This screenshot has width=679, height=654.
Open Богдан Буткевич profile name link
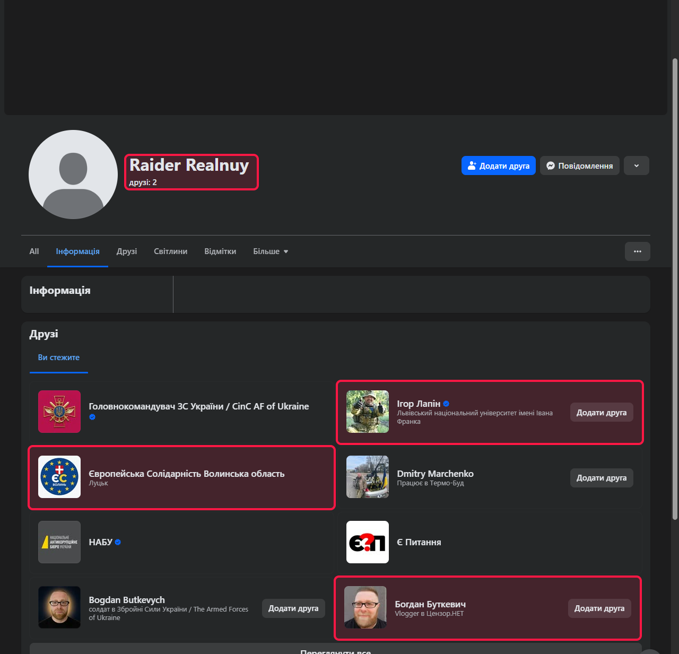tap(430, 604)
